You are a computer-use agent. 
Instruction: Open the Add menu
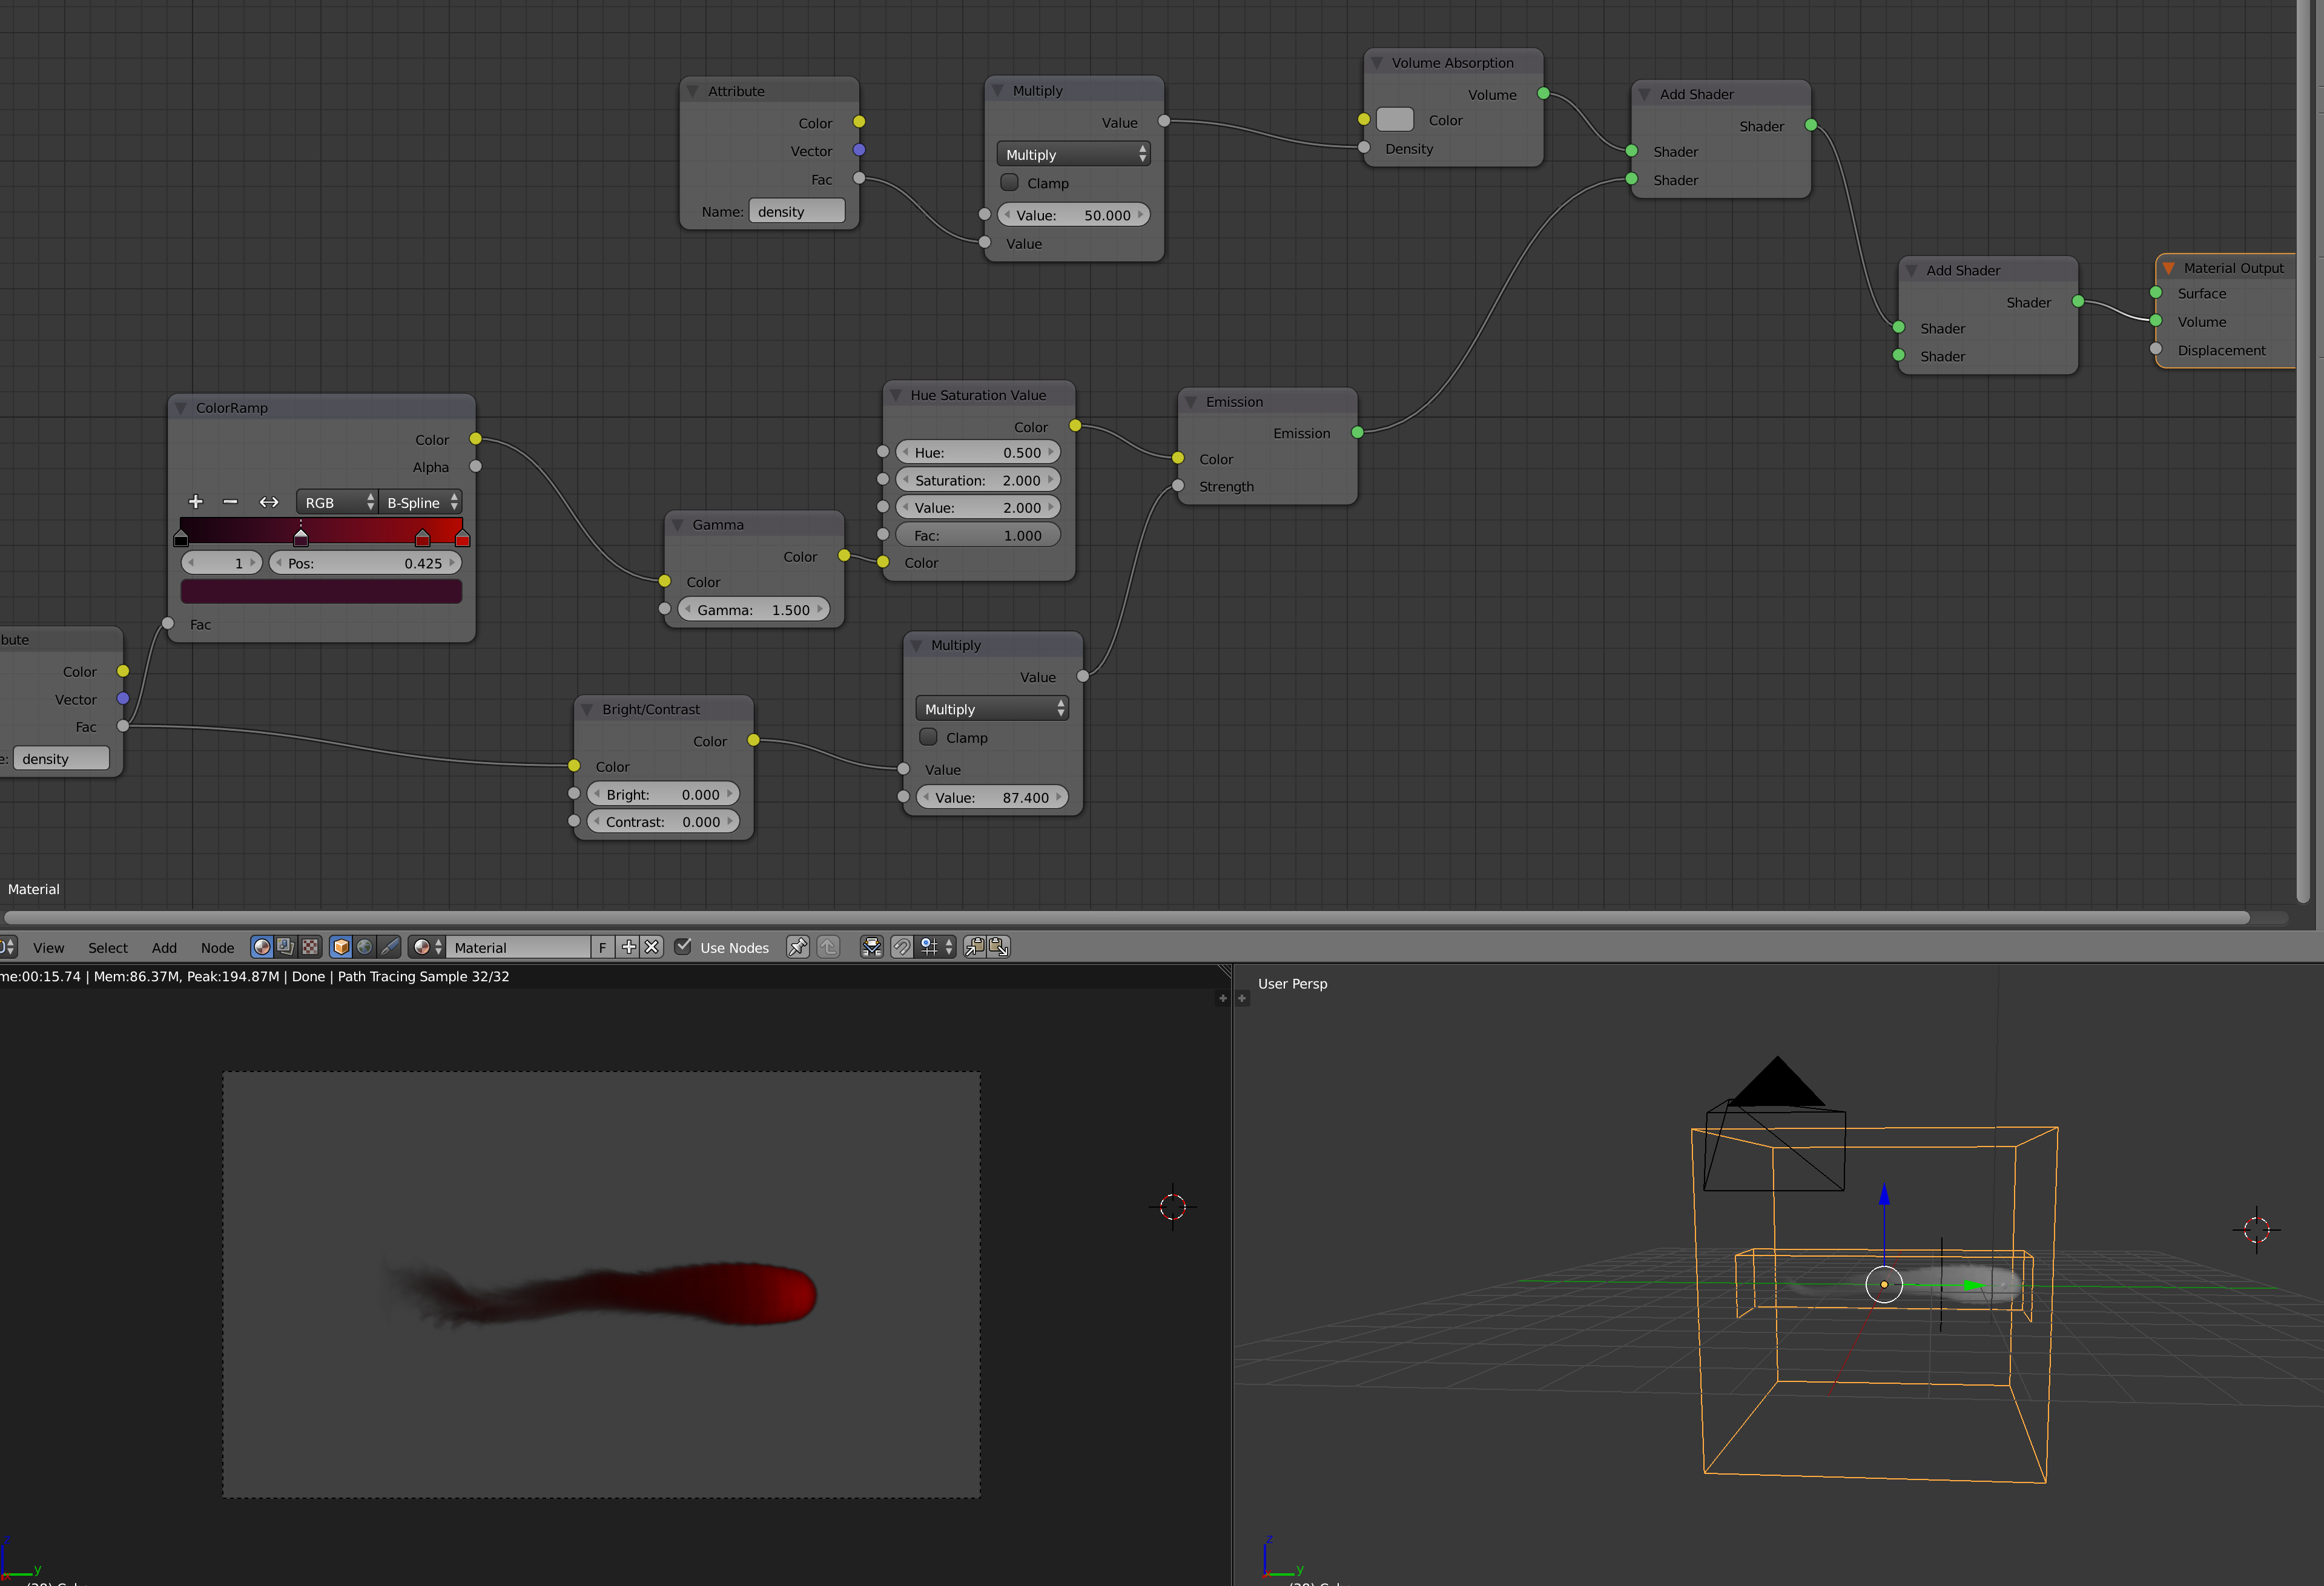click(164, 948)
